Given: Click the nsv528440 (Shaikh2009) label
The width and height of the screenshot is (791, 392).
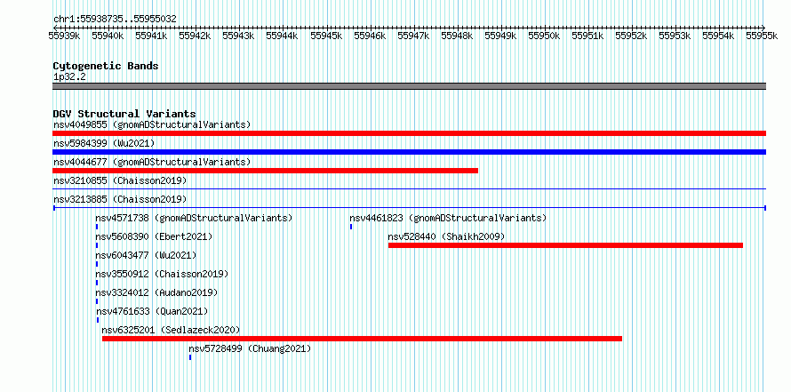Looking at the screenshot, I should (x=446, y=236).
